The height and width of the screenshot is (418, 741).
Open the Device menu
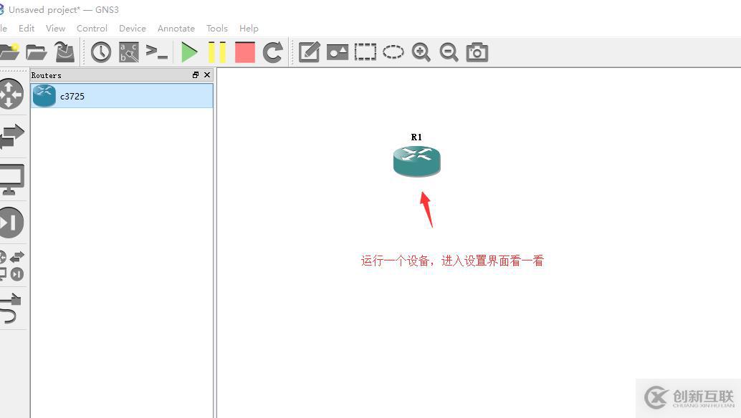pos(132,28)
